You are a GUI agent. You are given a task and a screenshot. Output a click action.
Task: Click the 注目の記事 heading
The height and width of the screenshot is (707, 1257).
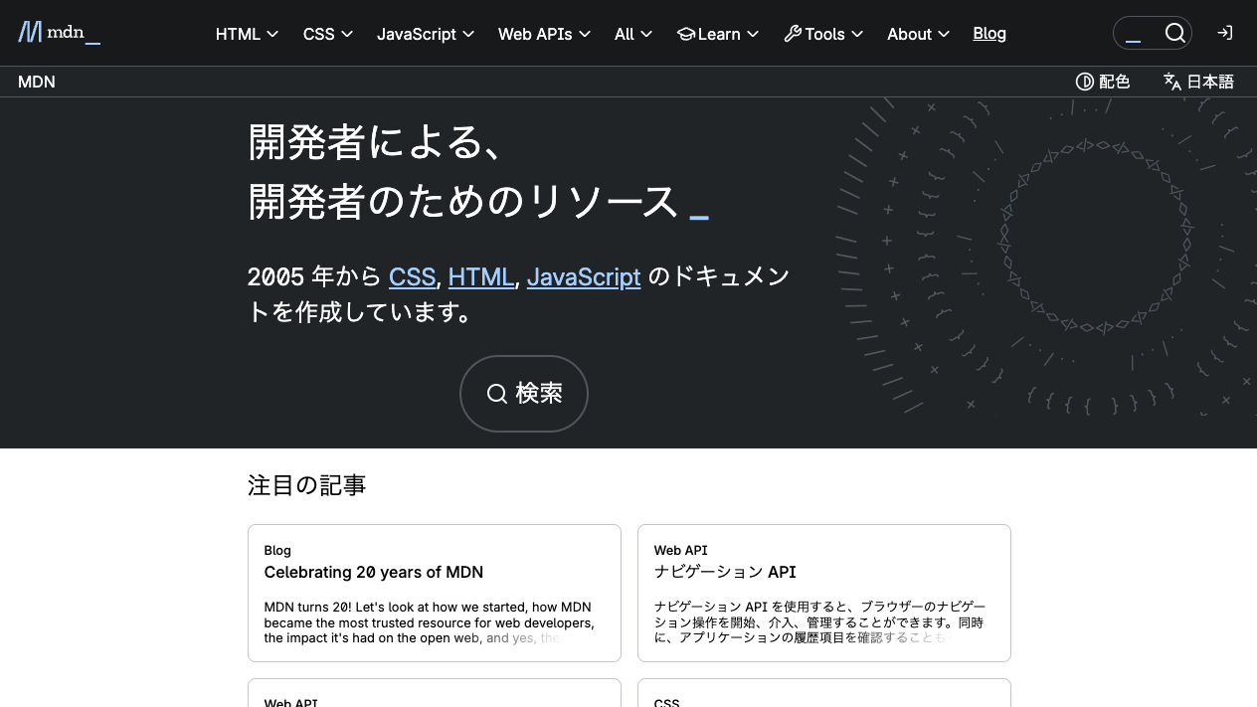click(x=307, y=485)
